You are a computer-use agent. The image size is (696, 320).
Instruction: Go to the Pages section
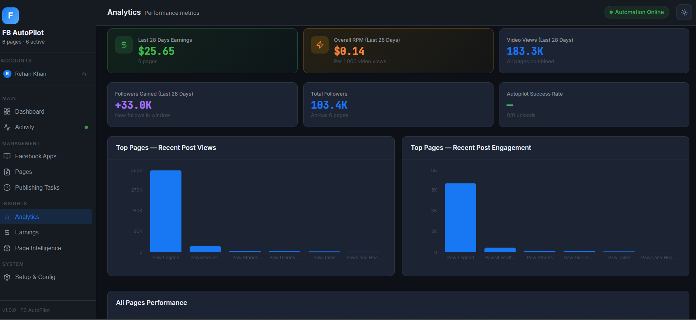point(46,172)
